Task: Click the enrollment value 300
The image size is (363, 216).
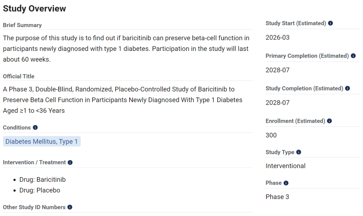Action: pyautogui.click(x=271, y=135)
